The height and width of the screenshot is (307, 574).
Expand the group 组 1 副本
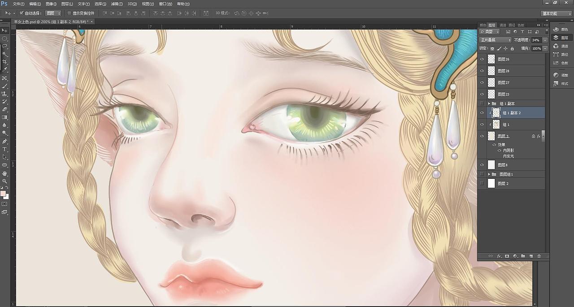tap(489, 104)
